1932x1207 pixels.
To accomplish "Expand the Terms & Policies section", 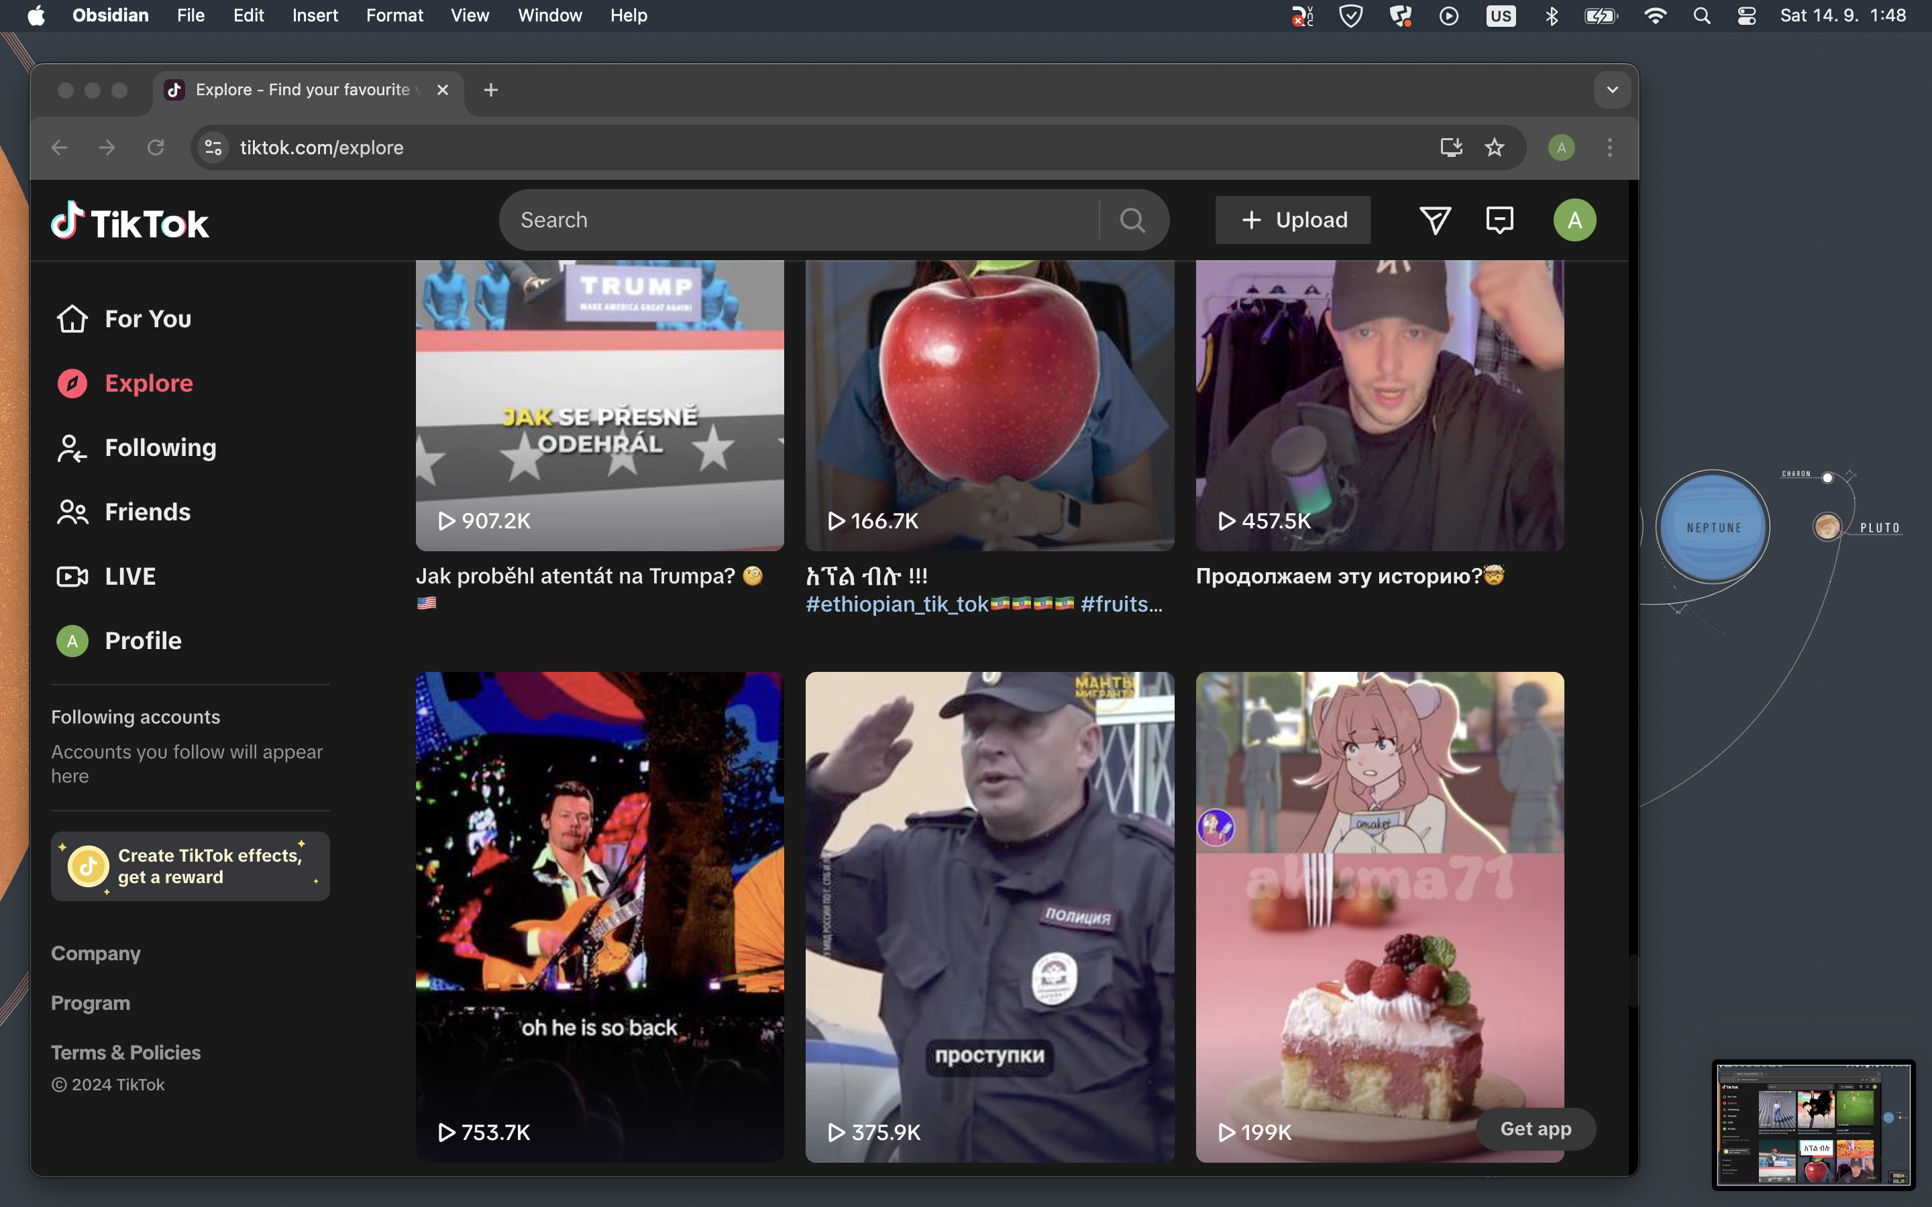I will 126,1052.
